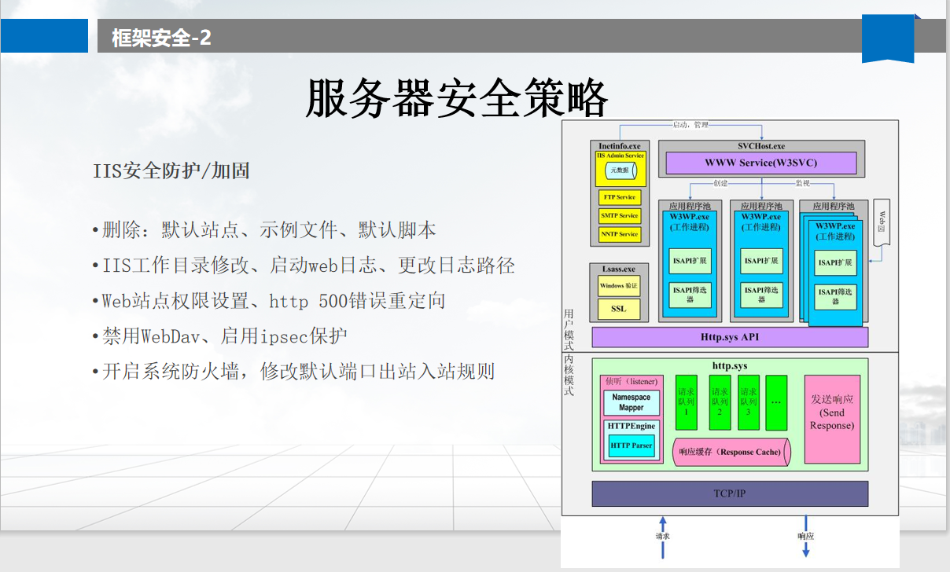Click the yellow 'SSL' box
Image resolution: width=950 pixels, height=572 pixels.
click(x=619, y=309)
